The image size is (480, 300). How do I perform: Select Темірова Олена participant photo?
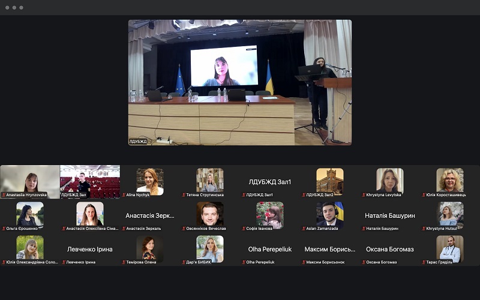point(150,247)
